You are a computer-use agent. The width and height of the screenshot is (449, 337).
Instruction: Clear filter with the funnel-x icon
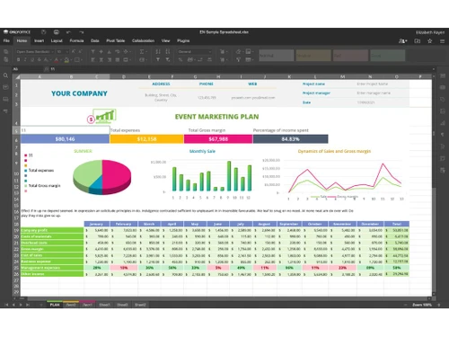tap(168, 59)
